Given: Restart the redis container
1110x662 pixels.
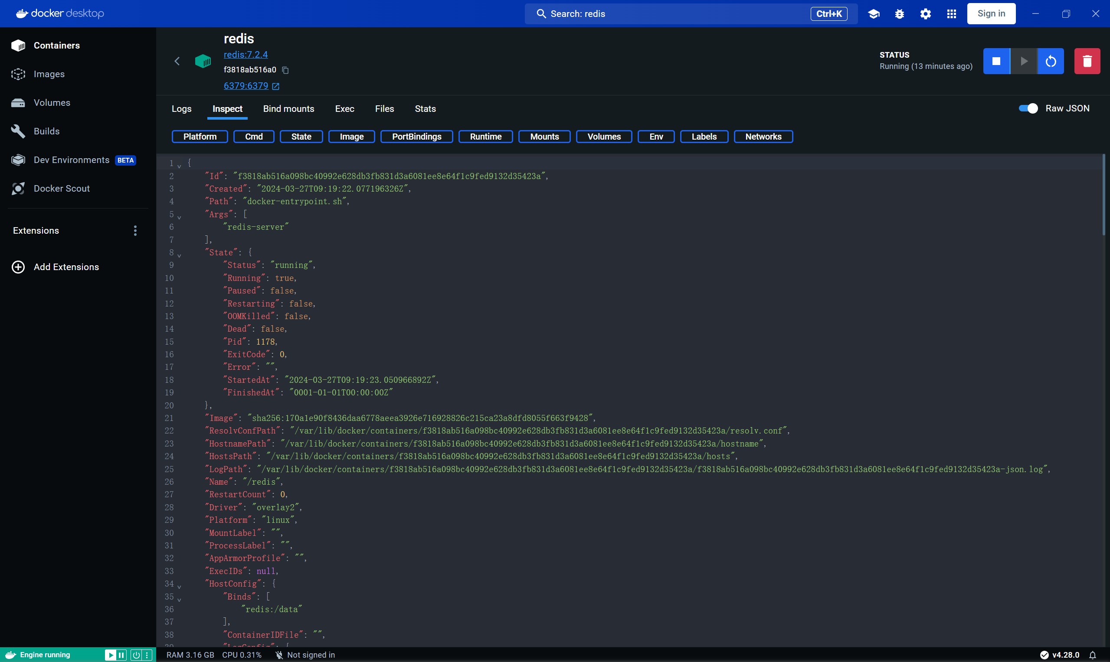Looking at the screenshot, I should [x=1051, y=61].
